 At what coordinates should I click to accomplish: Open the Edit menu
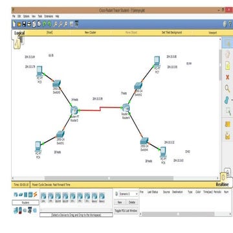[x=19, y=16]
